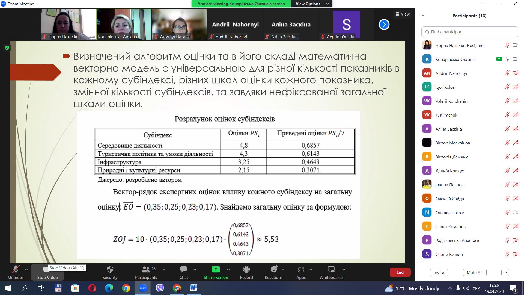
Task: Click the Mute All button
Action: coord(474,272)
